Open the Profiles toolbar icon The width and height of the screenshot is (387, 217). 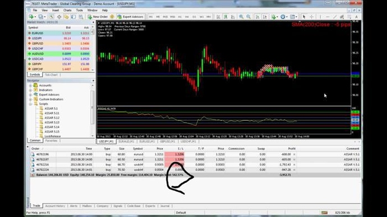[x=40, y=17]
